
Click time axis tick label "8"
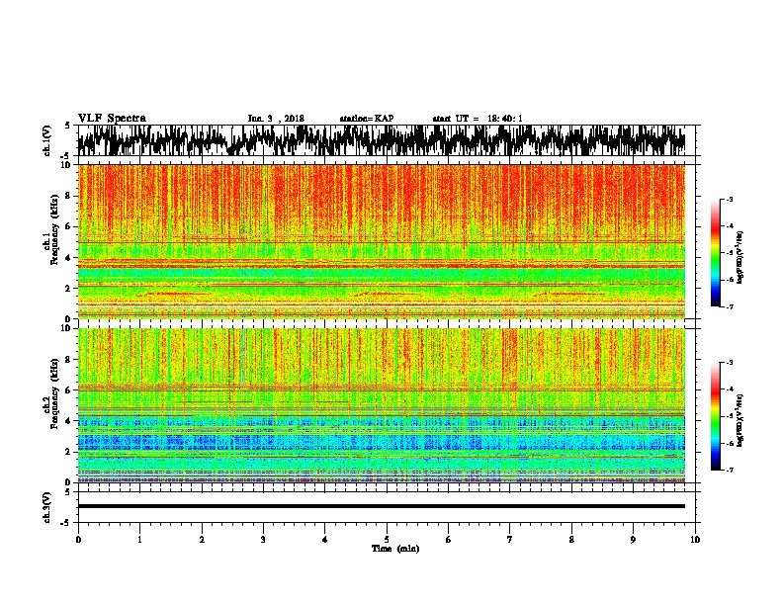[571, 540]
